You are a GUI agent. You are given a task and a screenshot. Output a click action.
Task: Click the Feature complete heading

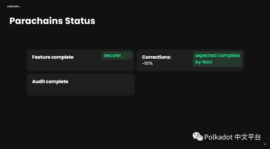pyautogui.click(x=53, y=57)
